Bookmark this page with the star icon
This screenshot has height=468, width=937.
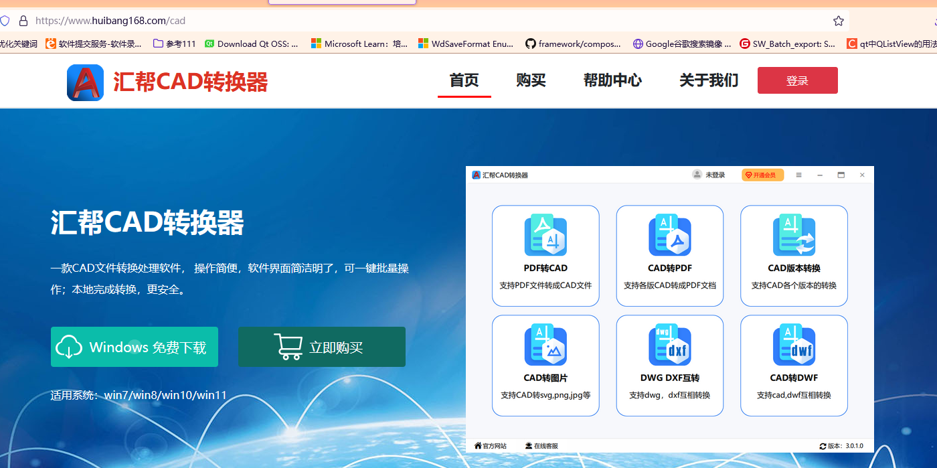(838, 21)
